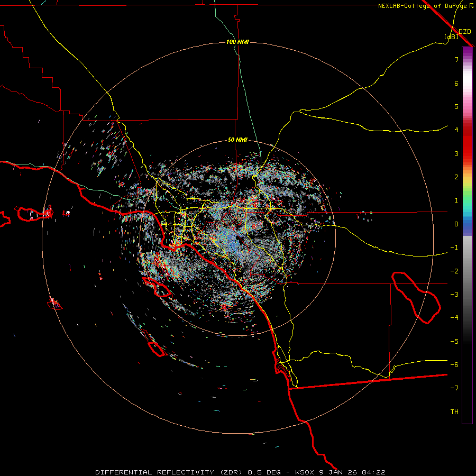Click the 50 NMI range ring label

(237, 140)
